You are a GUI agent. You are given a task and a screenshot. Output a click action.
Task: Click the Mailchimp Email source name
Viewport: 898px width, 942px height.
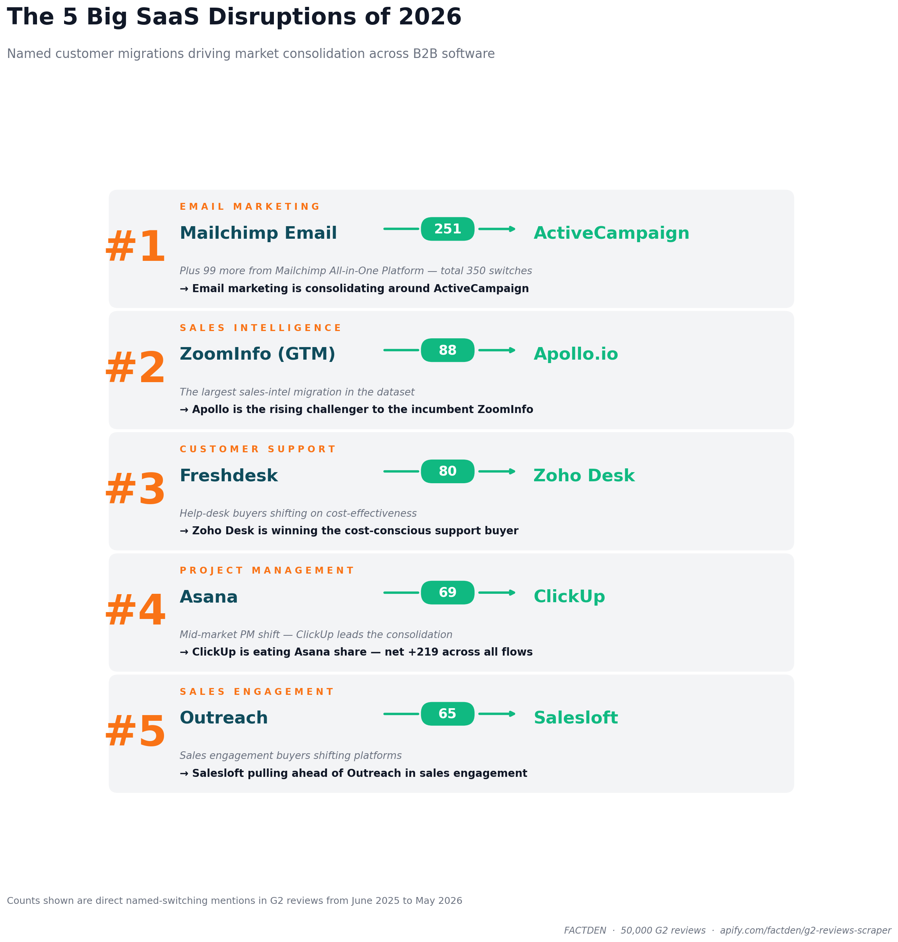point(258,233)
